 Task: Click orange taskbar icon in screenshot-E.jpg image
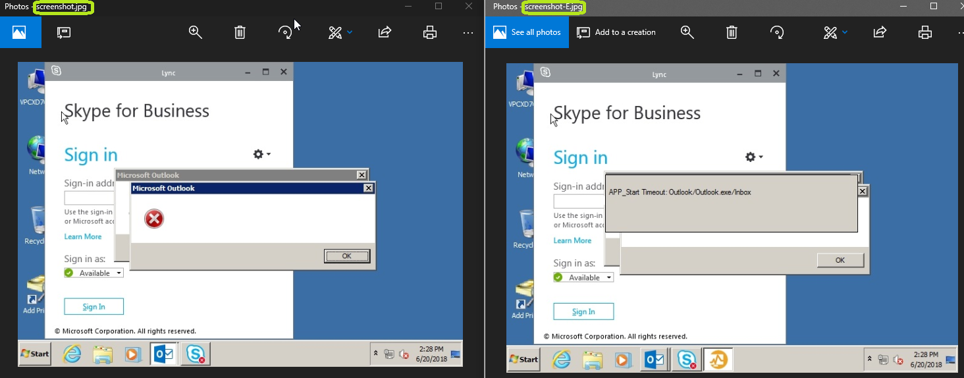pos(718,360)
